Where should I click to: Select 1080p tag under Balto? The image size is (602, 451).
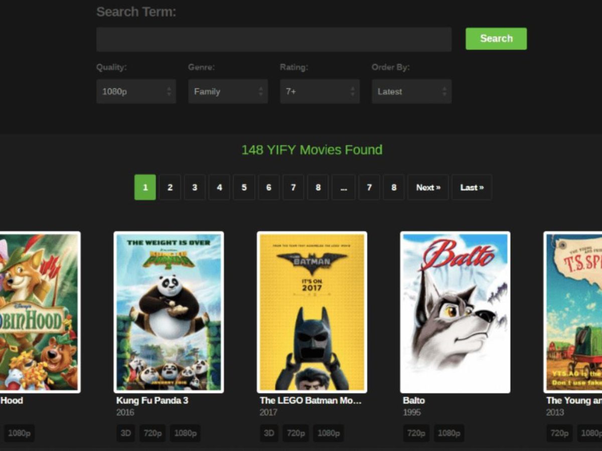[449, 433]
